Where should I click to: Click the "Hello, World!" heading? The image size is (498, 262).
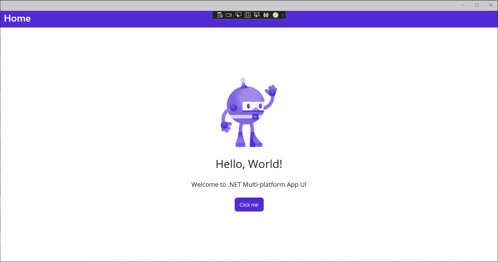click(x=249, y=164)
